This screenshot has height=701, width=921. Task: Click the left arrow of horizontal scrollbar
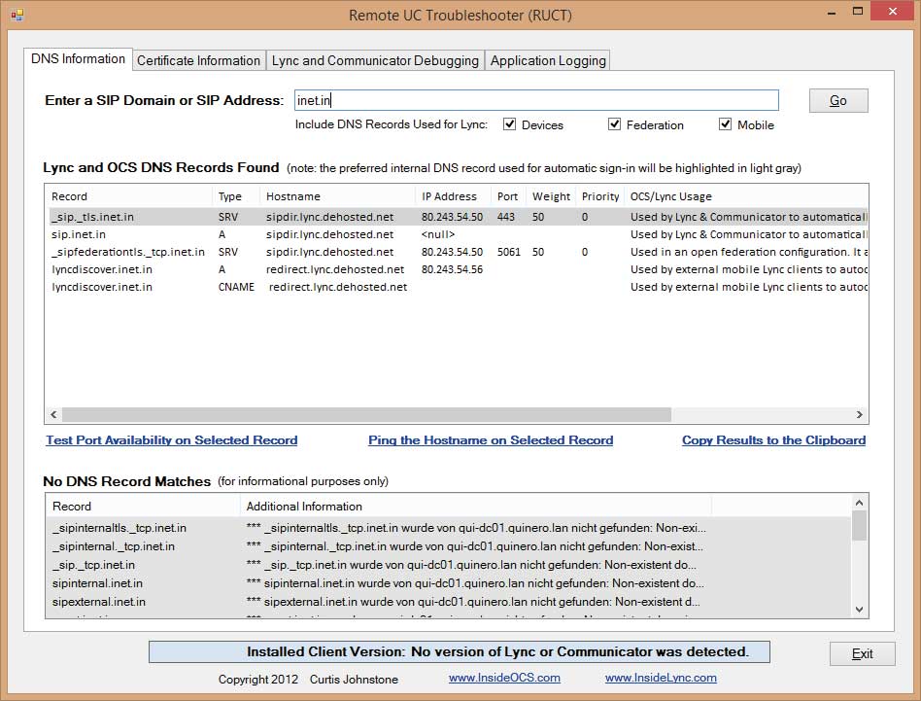pyautogui.click(x=53, y=415)
